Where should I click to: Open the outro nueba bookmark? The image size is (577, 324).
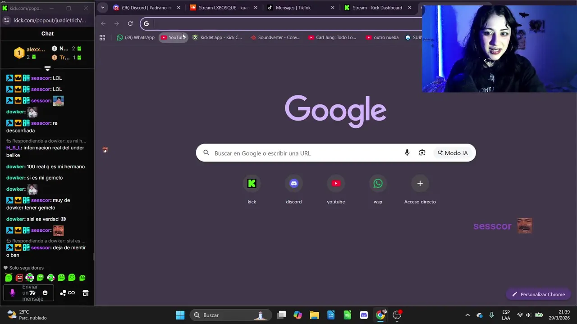point(382,37)
